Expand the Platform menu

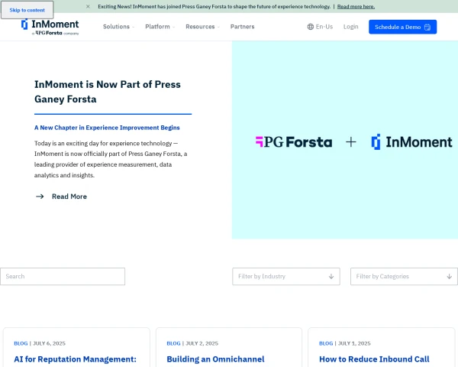160,27
